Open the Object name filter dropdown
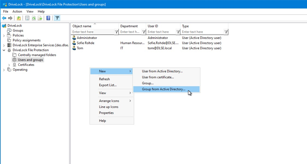The height and width of the screenshot is (164, 307). click(116, 32)
